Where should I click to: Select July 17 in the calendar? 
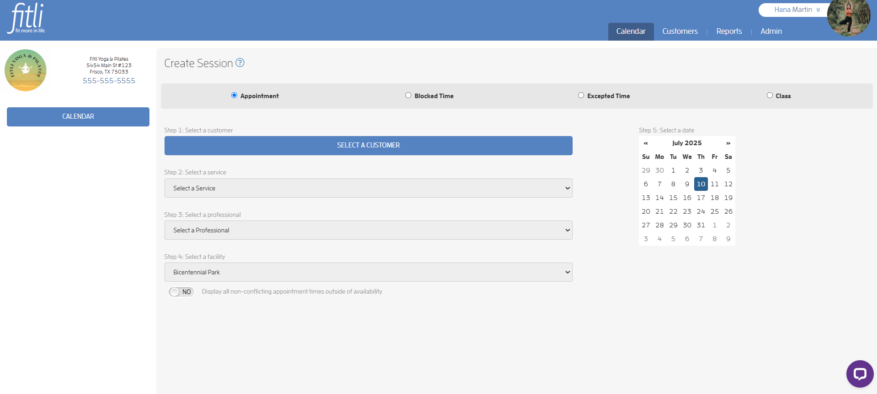(x=701, y=198)
